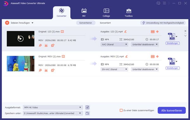Screen dimensions: 190x120
Task: Expand the Dateien hinzufügen dropdown arrow
Action: click(33, 23)
